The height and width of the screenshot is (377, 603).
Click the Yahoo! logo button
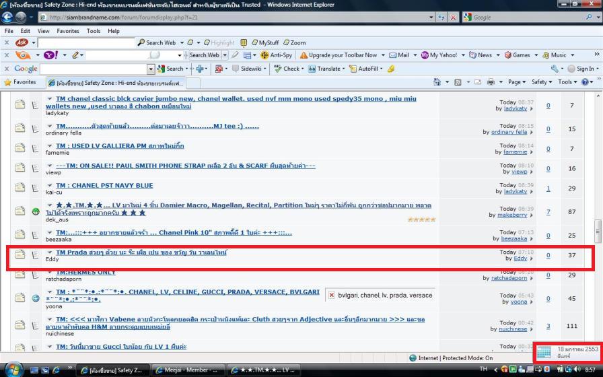coord(50,55)
